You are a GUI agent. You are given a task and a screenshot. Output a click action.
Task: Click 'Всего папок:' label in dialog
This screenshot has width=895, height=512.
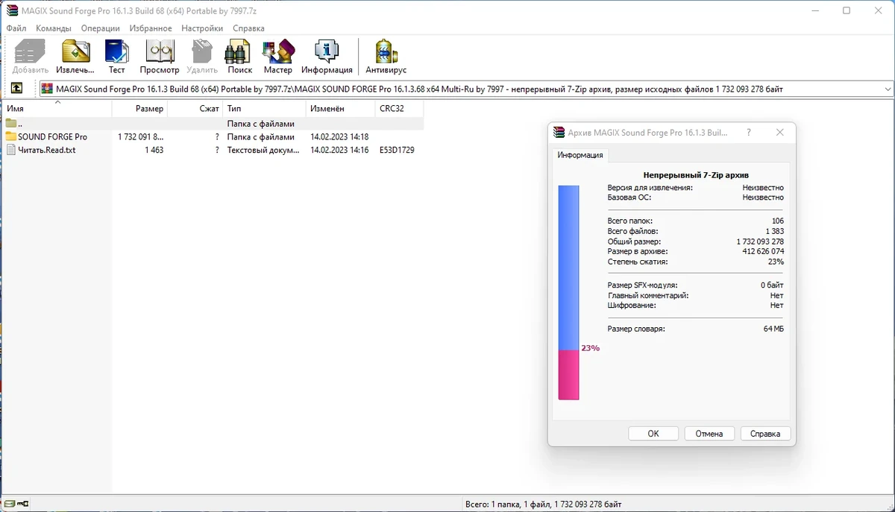(x=630, y=221)
